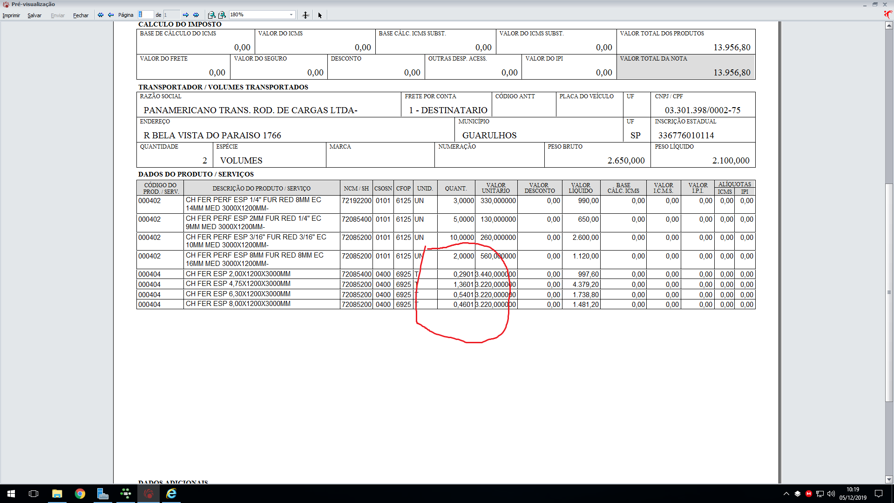The height and width of the screenshot is (503, 894).
Task: Select the arrow pointer tool
Action: tap(320, 15)
